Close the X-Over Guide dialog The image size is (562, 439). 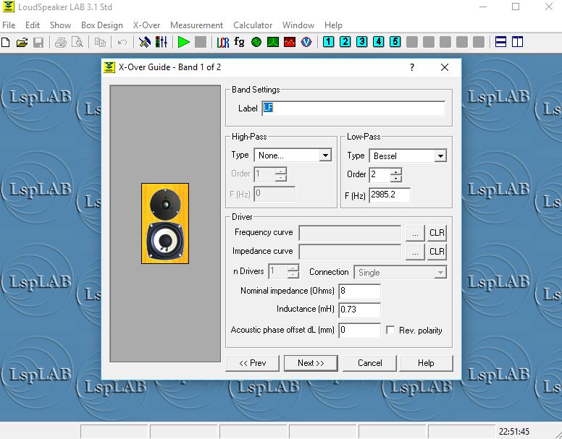tap(445, 67)
